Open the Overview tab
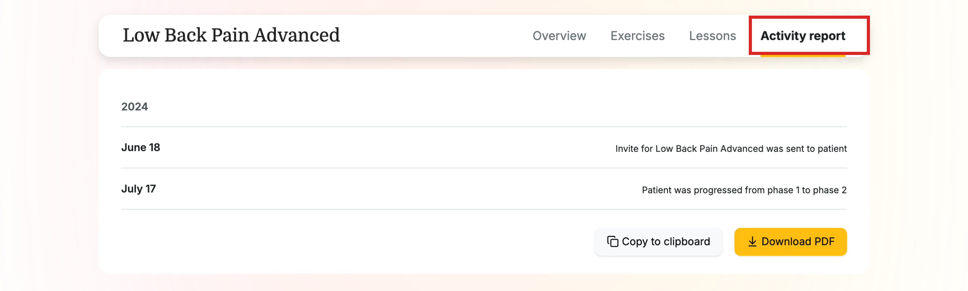The height and width of the screenshot is (291, 968). coord(559,36)
